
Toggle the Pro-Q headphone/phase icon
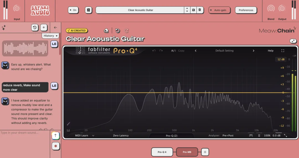251,136
